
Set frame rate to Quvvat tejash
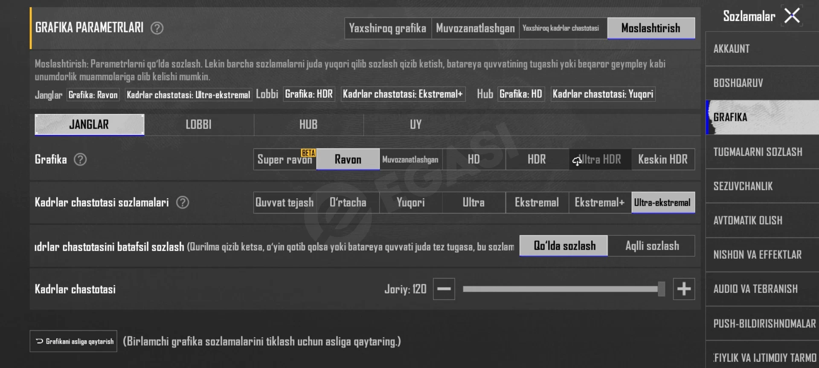tap(285, 202)
